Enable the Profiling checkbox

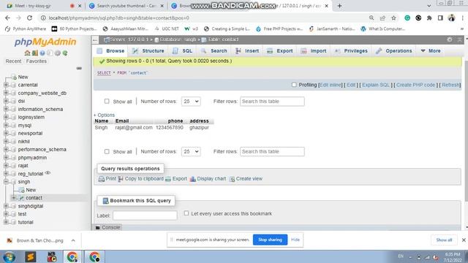pos(294,85)
